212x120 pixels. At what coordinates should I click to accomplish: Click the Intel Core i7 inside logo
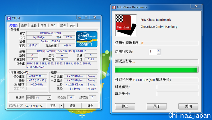coord(86,39)
